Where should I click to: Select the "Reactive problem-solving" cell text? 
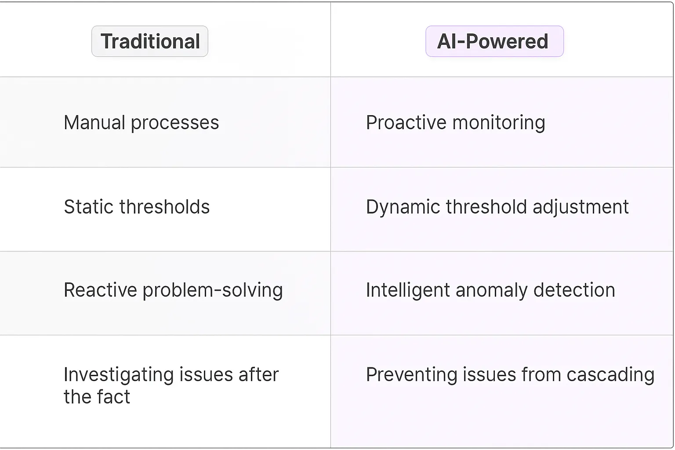[x=173, y=290]
